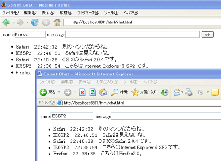
Task: Go to Firefox home page icon
Action: (57, 22)
